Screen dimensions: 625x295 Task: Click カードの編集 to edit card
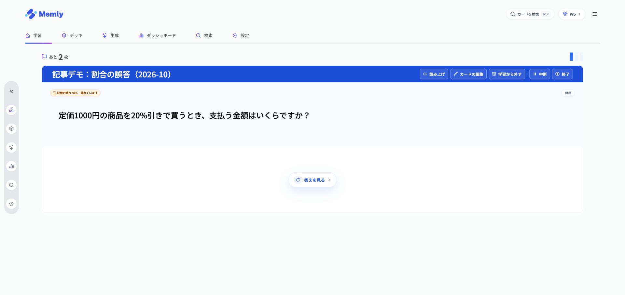click(468, 74)
